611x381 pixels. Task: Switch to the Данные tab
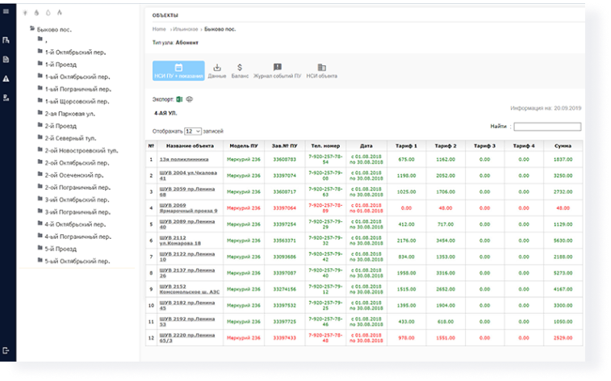(x=216, y=71)
